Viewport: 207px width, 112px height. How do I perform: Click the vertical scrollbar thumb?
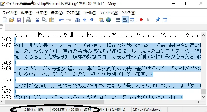pos(203,91)
